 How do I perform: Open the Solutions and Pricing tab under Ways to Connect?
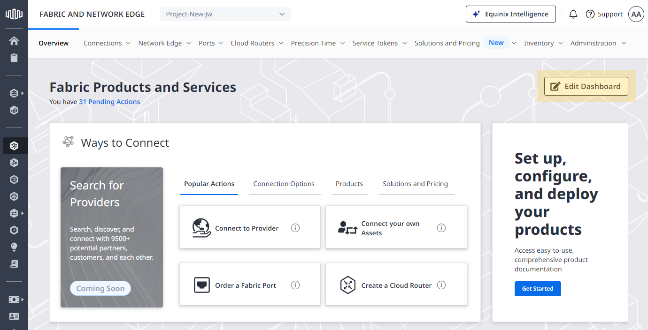point(416,184)
